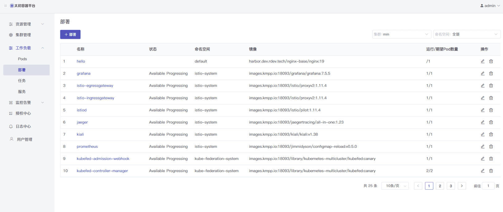Click the nginx:19 image cell
Screen dimensions: 503x212
click(x=287, y=61)
